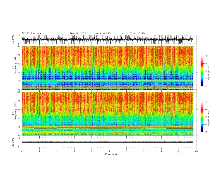221x170 pixels.
Task: Click the "station=ATH" header text
Action: pyautogui.click(x=104, y=33)
